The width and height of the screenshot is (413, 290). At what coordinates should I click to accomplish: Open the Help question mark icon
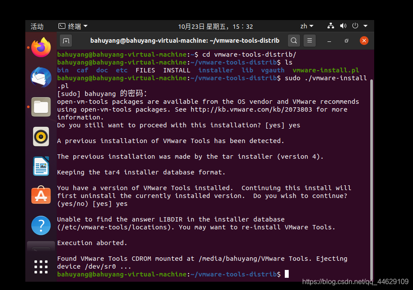[41, 225]
